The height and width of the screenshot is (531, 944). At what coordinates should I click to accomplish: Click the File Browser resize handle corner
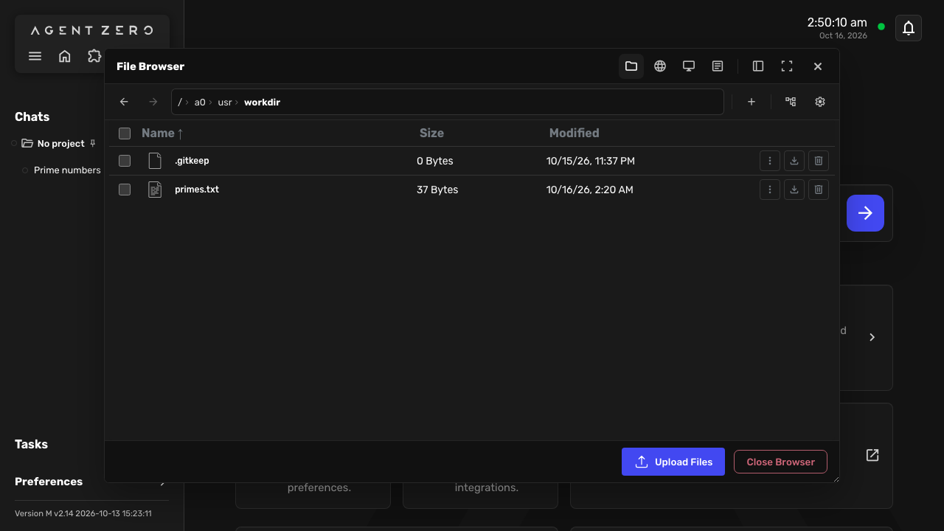836,479
